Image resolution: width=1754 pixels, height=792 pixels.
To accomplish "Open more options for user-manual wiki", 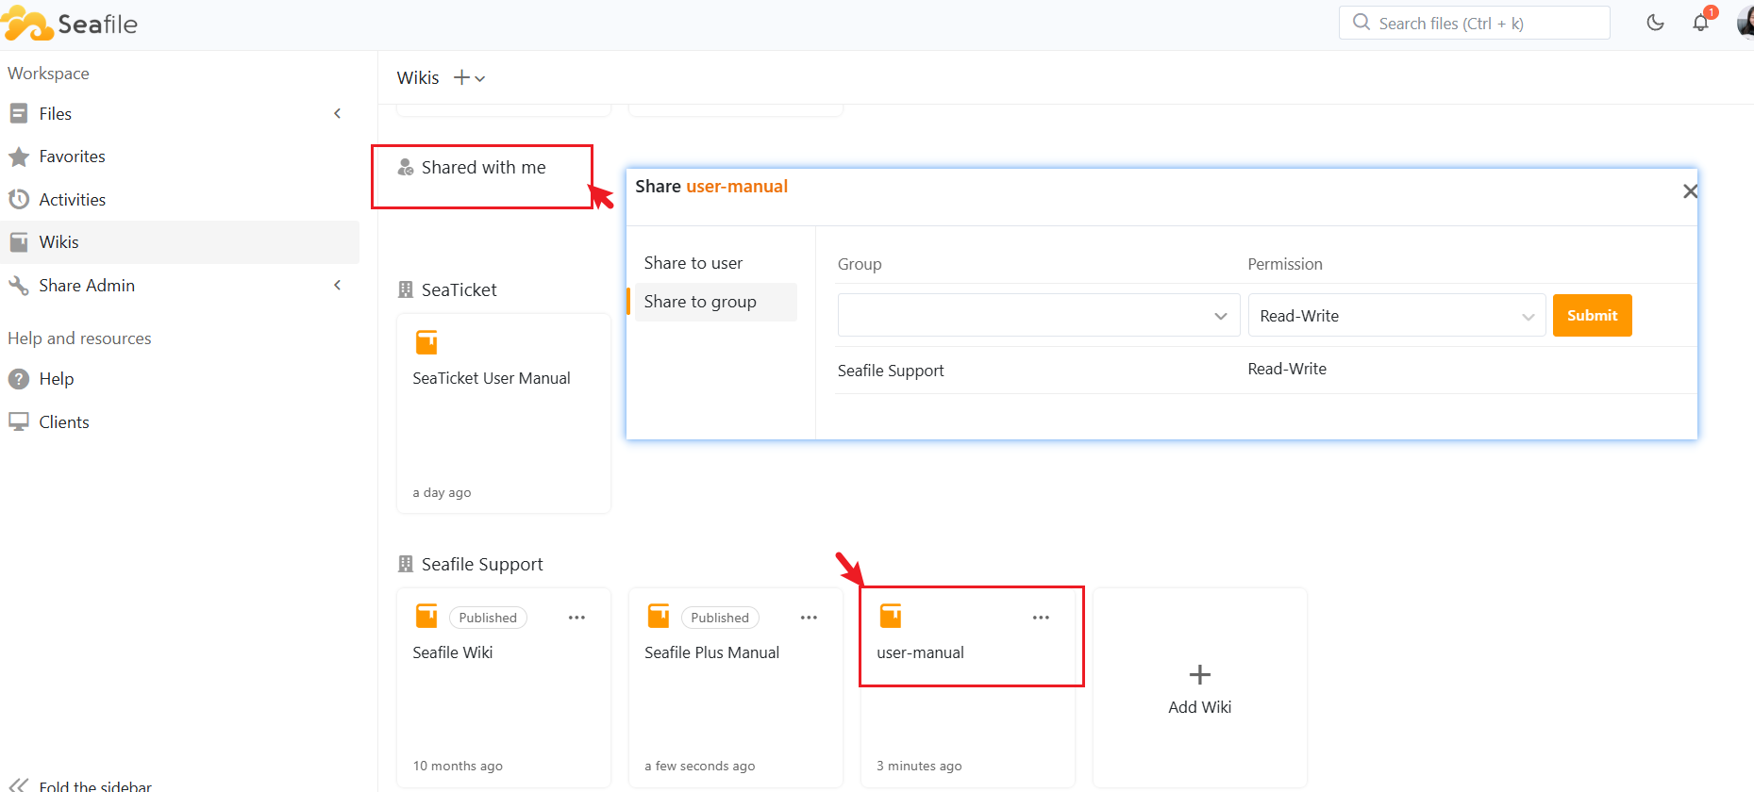I will 1041,618.
